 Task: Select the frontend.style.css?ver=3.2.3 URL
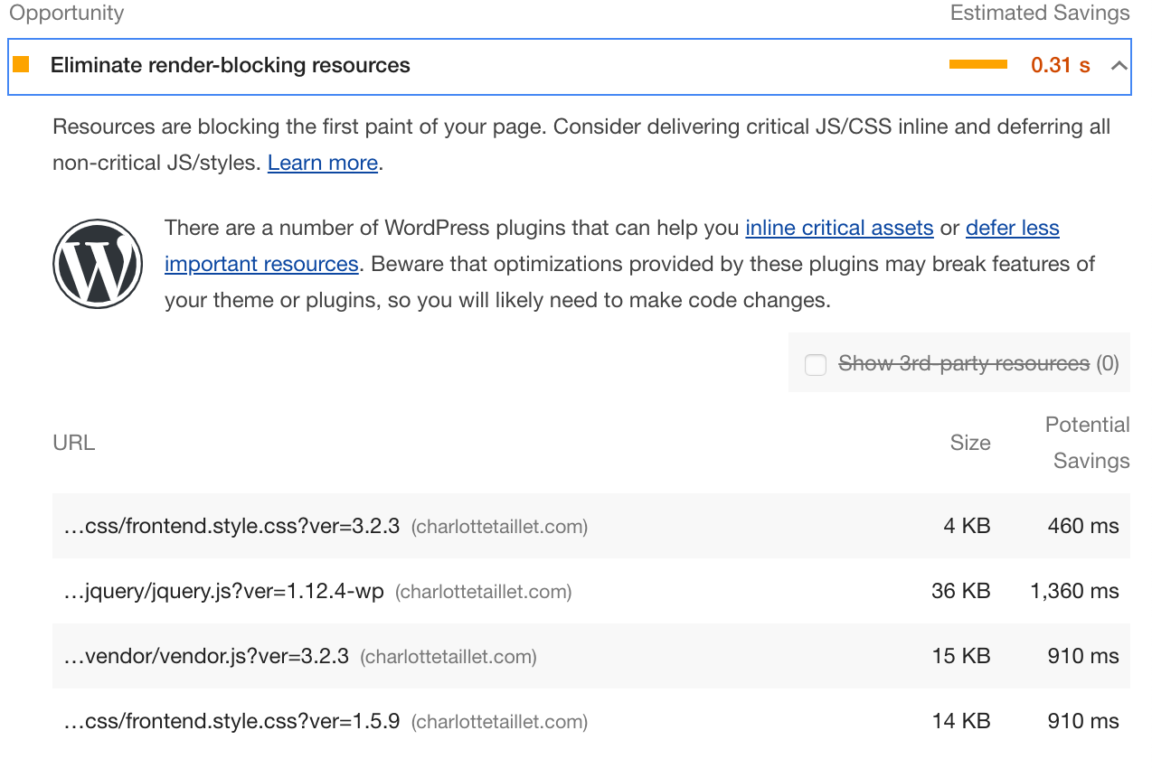pos(231,526)
